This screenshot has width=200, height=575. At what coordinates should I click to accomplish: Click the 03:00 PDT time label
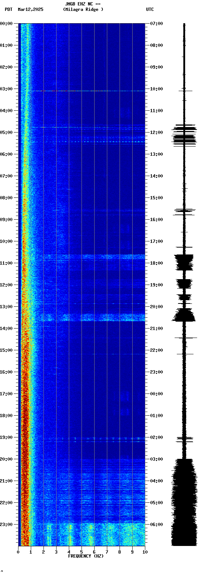pyautogui.click(x=6, y=89)
